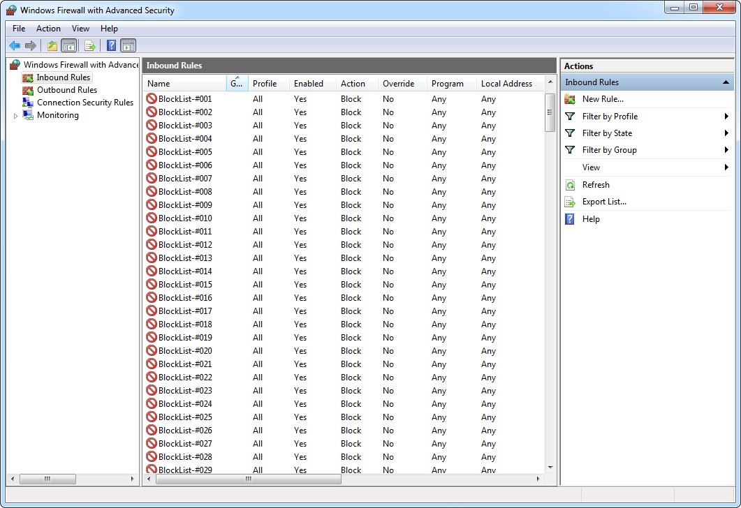This screenshot has width=741, height=508.
Task: Sort rules by the Enabled column header
Action: [309, 84]
